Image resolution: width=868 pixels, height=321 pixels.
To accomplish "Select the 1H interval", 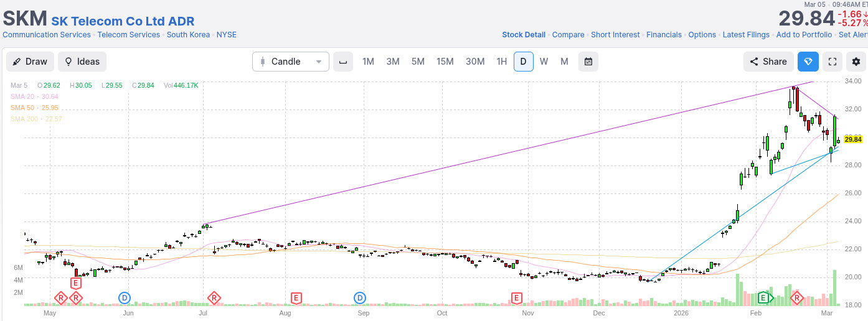I will point(501,62).
